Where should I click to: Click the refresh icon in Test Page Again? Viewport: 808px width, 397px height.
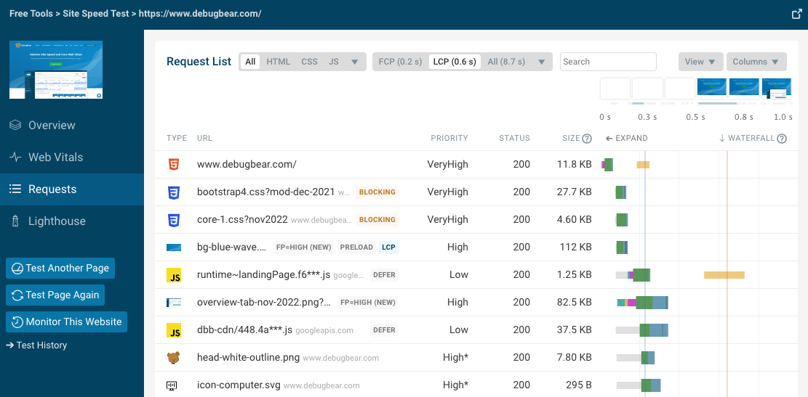[x=17, y=295]
